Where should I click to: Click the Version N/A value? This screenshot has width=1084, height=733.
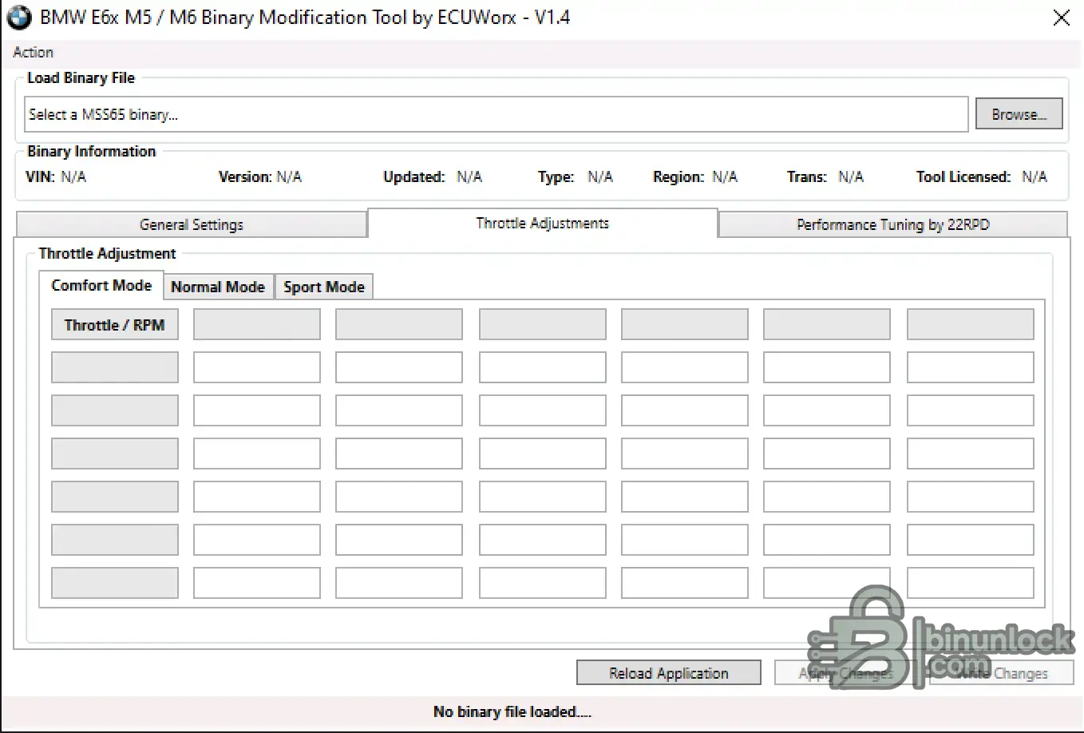(x=289, y=176)
